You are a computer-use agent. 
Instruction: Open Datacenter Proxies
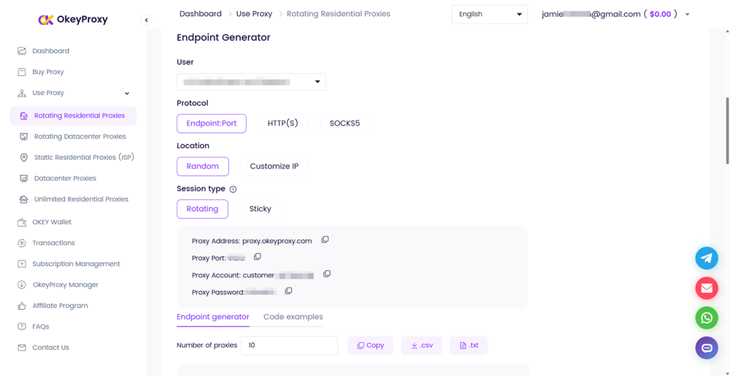click(x=65, y=178)
